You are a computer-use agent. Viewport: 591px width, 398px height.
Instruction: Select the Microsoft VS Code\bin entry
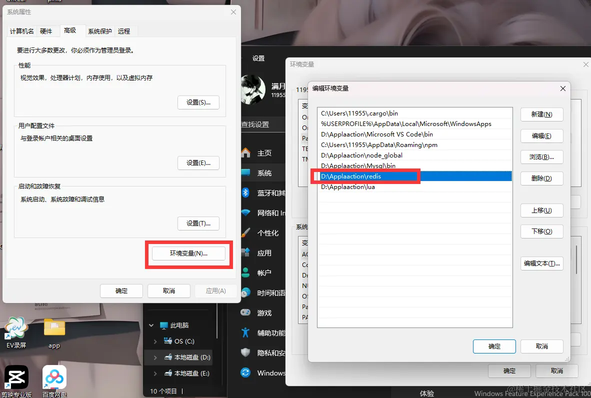point(414,134)
